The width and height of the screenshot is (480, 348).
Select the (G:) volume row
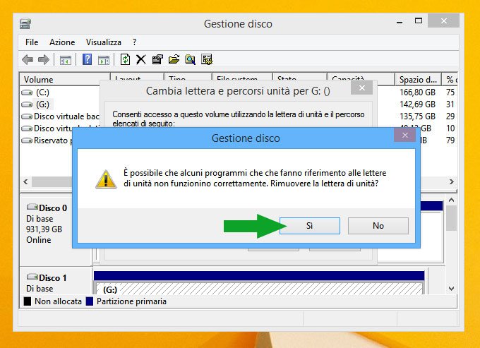click(x=42, y=104)
